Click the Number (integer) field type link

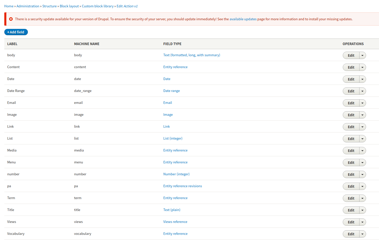pyautogui.click(x=176, y=174)
